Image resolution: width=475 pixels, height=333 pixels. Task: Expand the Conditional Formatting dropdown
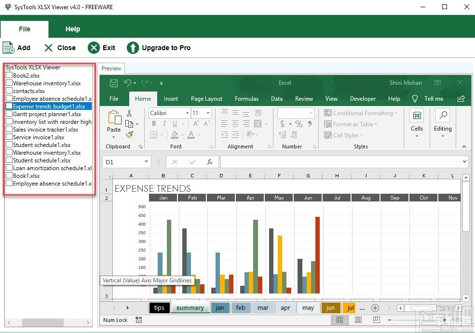click(395, 113)
